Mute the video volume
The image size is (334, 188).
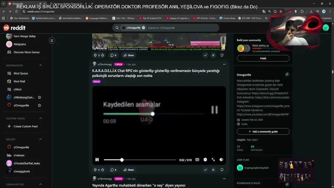[221, 160]
